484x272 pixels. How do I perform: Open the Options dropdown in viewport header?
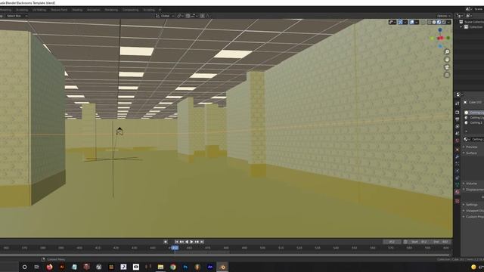pyautogui.click(x=444, y=16)
